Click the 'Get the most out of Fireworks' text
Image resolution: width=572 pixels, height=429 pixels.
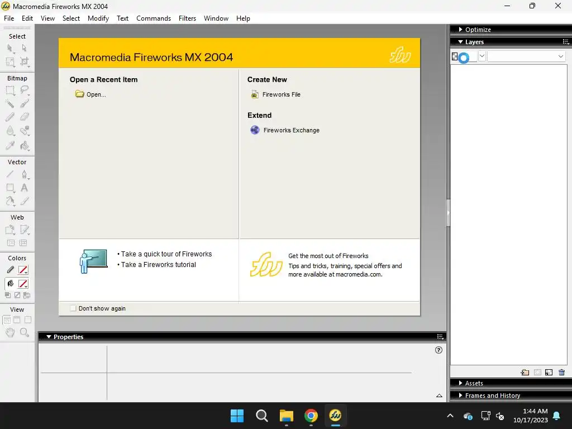[x=328, y=256]
